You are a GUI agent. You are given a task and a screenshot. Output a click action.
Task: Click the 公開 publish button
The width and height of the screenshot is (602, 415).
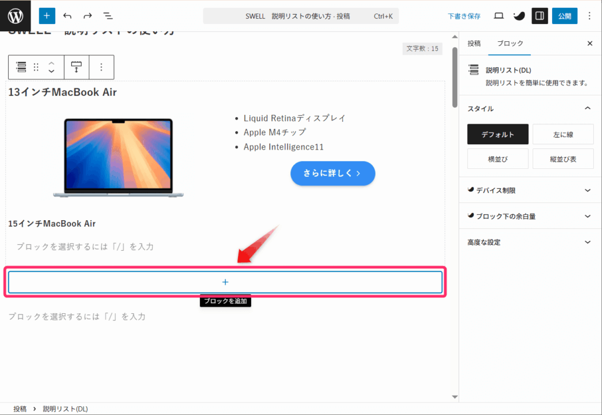[x=564, y=16]
